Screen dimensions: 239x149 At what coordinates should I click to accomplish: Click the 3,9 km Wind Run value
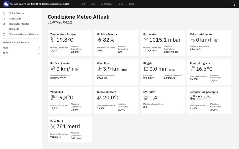[x=111, y=69]
